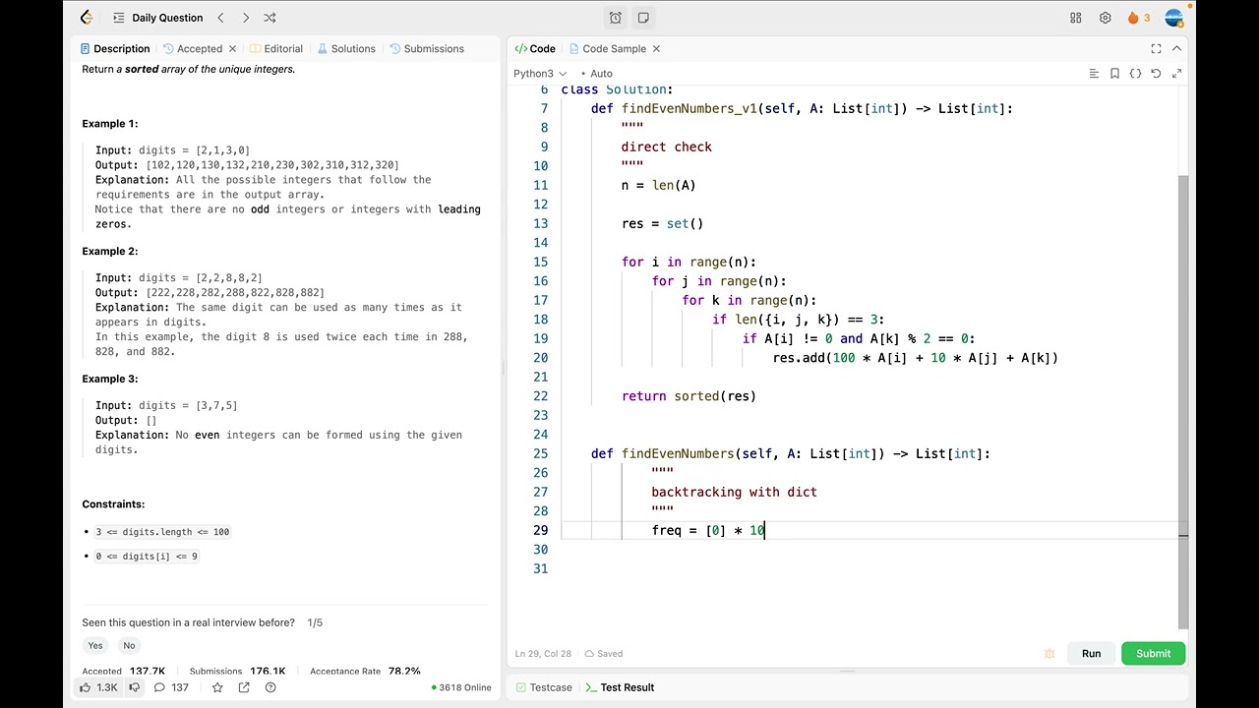Go to the next question arrow
The height and width of the screenshot is (708, 1259).
click(246, 18)
